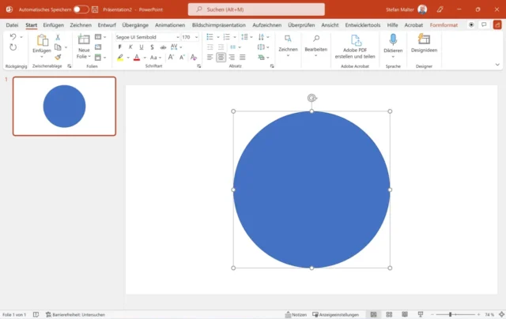Click the Dictate microphone icon (Diktieren)

393,43
